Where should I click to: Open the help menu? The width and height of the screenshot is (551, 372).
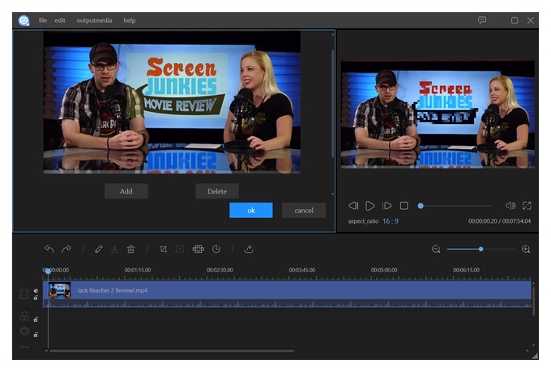(x=130, y=20)
